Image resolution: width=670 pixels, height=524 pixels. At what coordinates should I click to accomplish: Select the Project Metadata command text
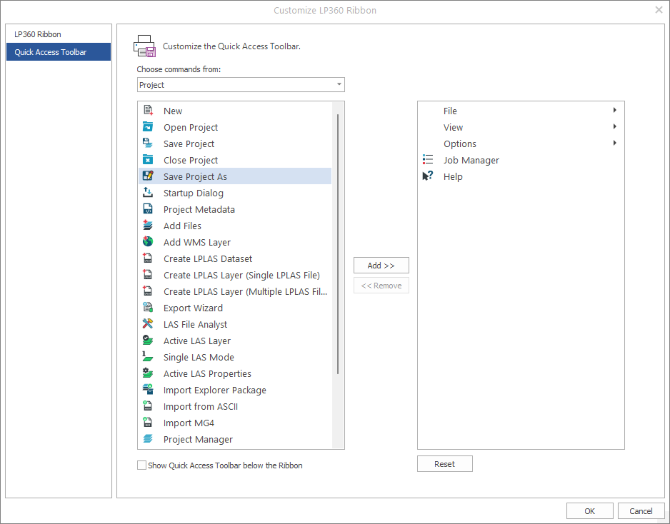tap(199, 210)
